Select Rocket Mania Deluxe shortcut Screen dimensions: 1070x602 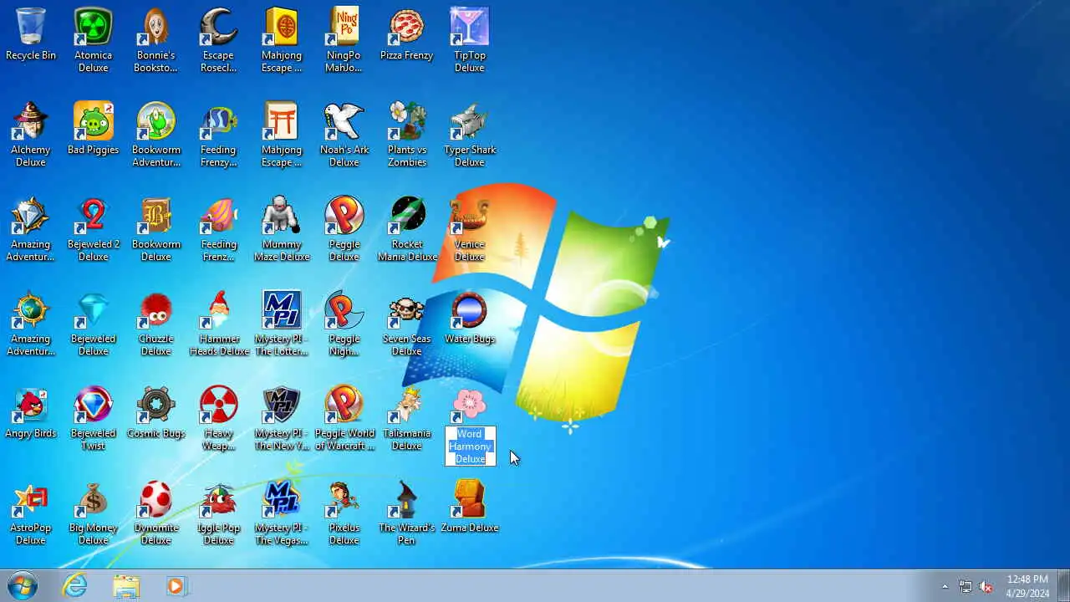(x=407, y=216)
